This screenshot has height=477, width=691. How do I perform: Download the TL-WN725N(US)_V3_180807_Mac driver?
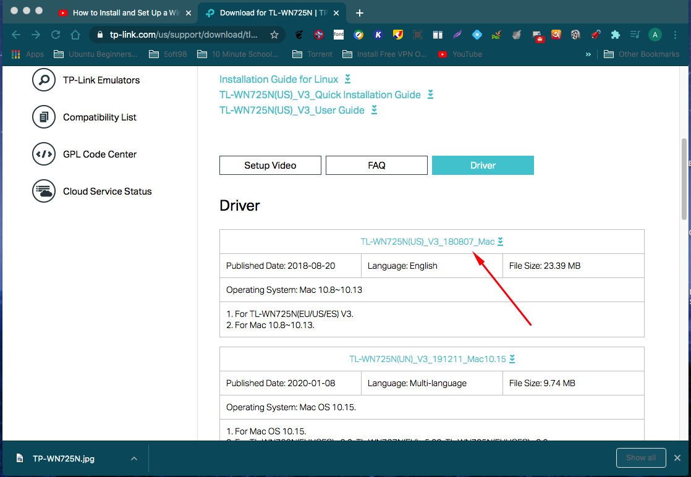432,242
